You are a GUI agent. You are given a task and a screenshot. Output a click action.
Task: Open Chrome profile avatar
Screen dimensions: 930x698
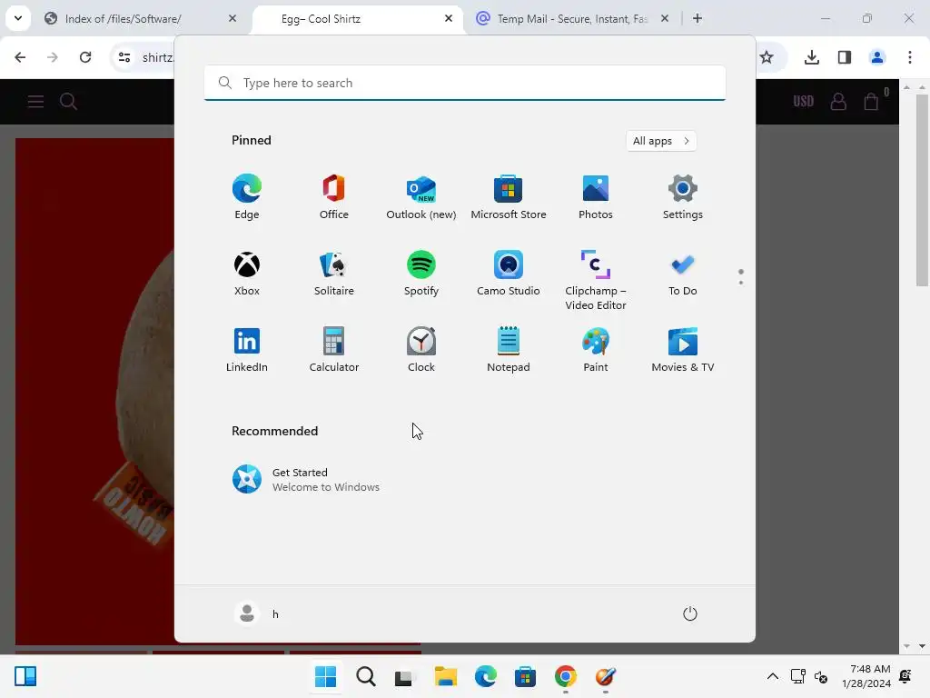877,57
